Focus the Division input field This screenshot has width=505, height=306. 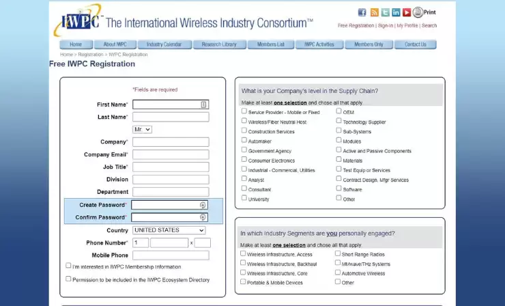tap(171, 180)
